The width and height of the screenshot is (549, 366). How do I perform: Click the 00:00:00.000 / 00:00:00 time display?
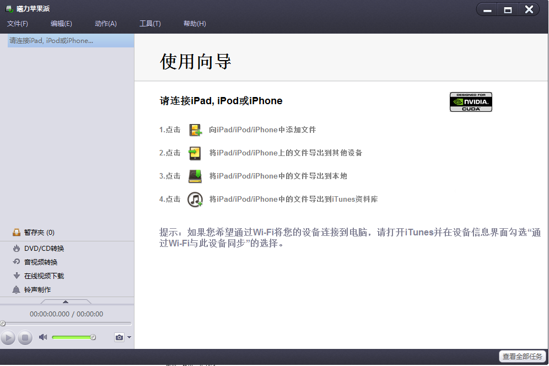tap(67, 314)
